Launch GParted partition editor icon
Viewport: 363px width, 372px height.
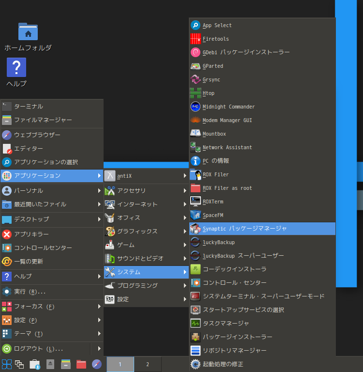coord(196,66)
